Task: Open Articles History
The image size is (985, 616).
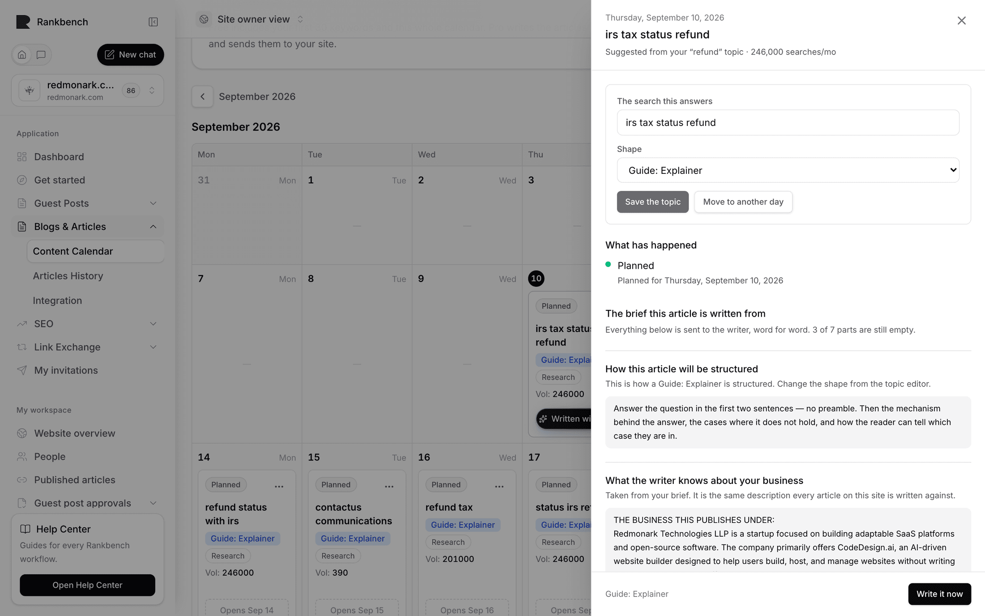Action: coord(68,276)
